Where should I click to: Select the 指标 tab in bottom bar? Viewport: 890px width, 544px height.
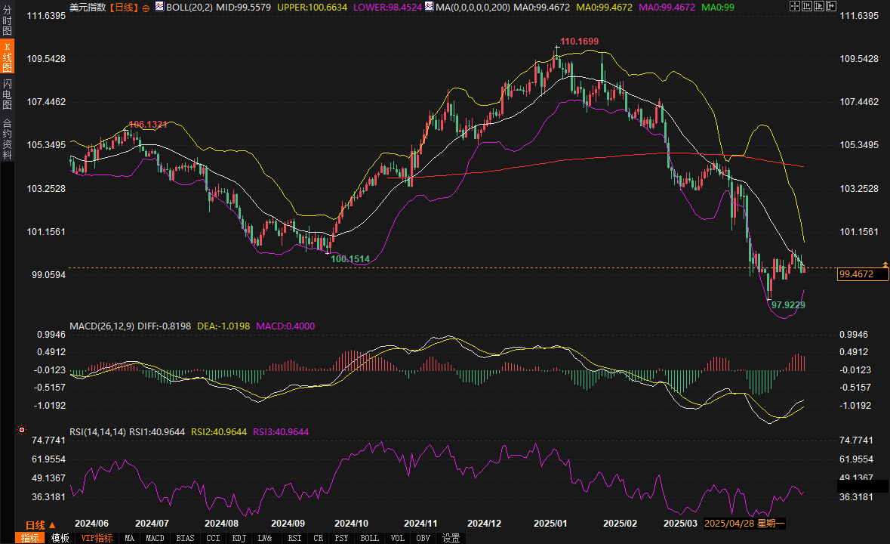pos(29,538)
